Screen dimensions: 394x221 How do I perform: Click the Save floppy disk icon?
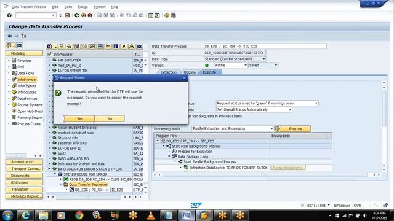(x=67, y=15)
